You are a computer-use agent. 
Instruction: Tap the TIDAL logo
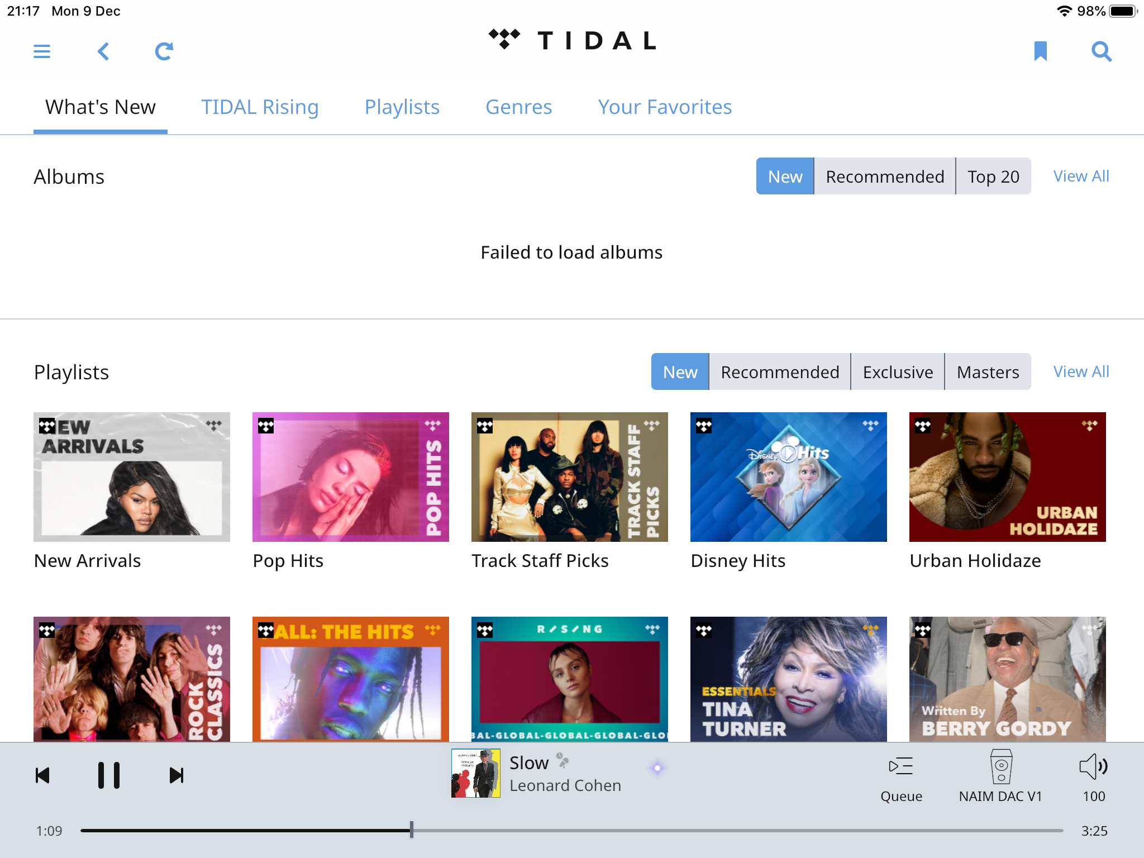tap(572, 40)
